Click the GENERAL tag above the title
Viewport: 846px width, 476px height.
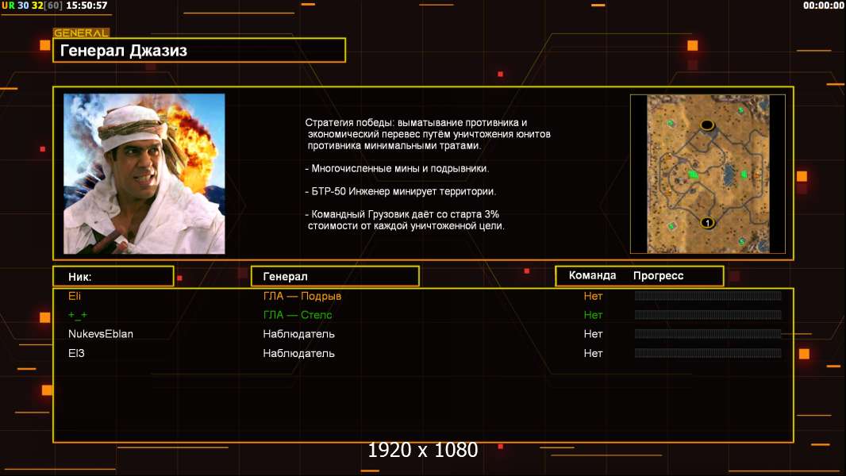tap(81, 33)
